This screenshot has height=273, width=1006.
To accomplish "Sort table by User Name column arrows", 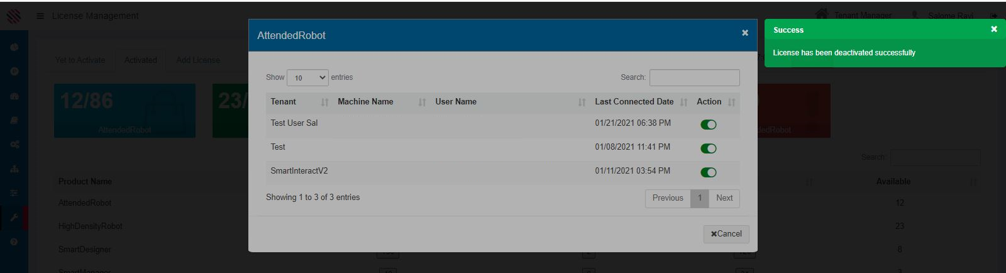I will pyautogui.click(x=582, y=102).
